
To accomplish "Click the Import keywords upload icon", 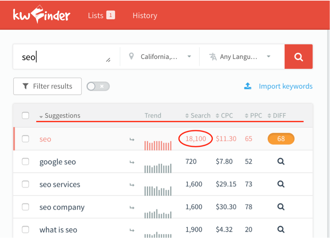I will point(248,86).
